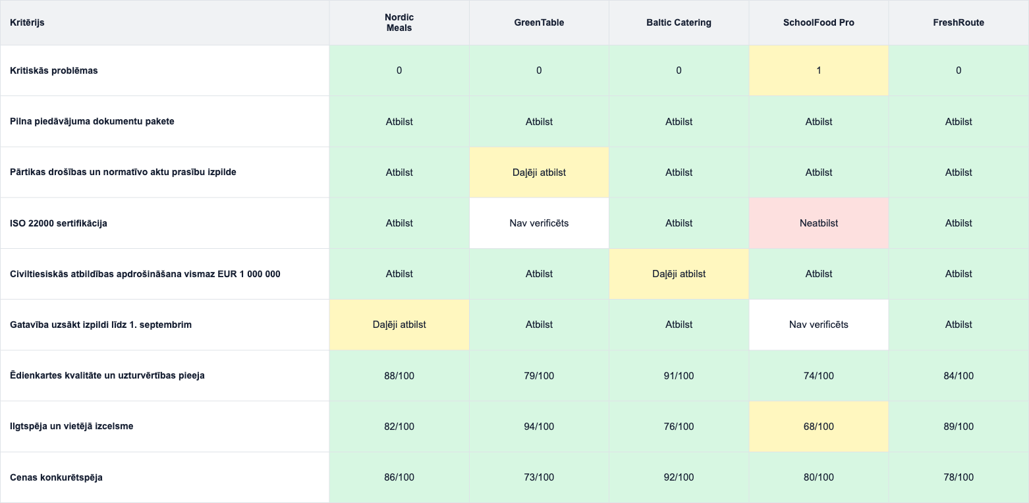
Task: Click the Kritērijs column header
Action: [x=165, y=22]
